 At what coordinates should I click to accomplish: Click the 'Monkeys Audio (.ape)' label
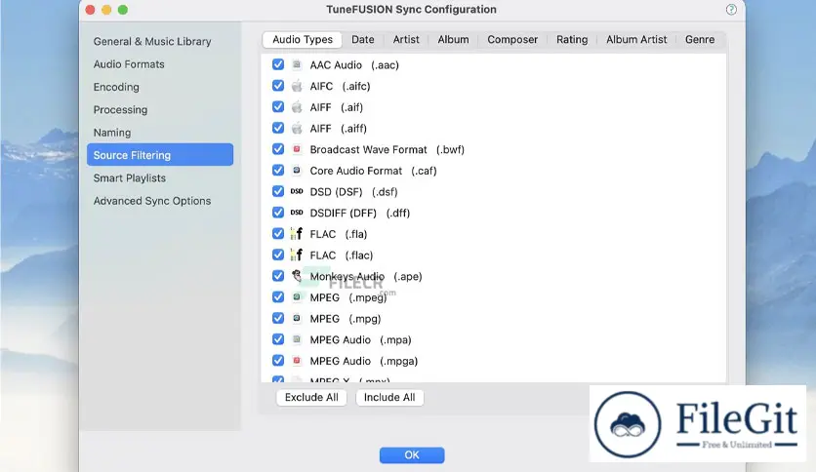click(366, 277)
